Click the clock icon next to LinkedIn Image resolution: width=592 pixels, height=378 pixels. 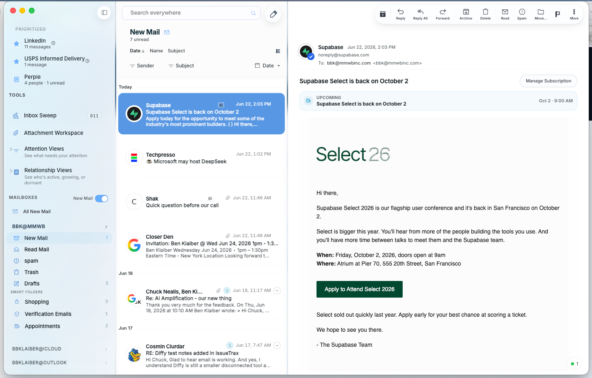(x=53, y=43)
